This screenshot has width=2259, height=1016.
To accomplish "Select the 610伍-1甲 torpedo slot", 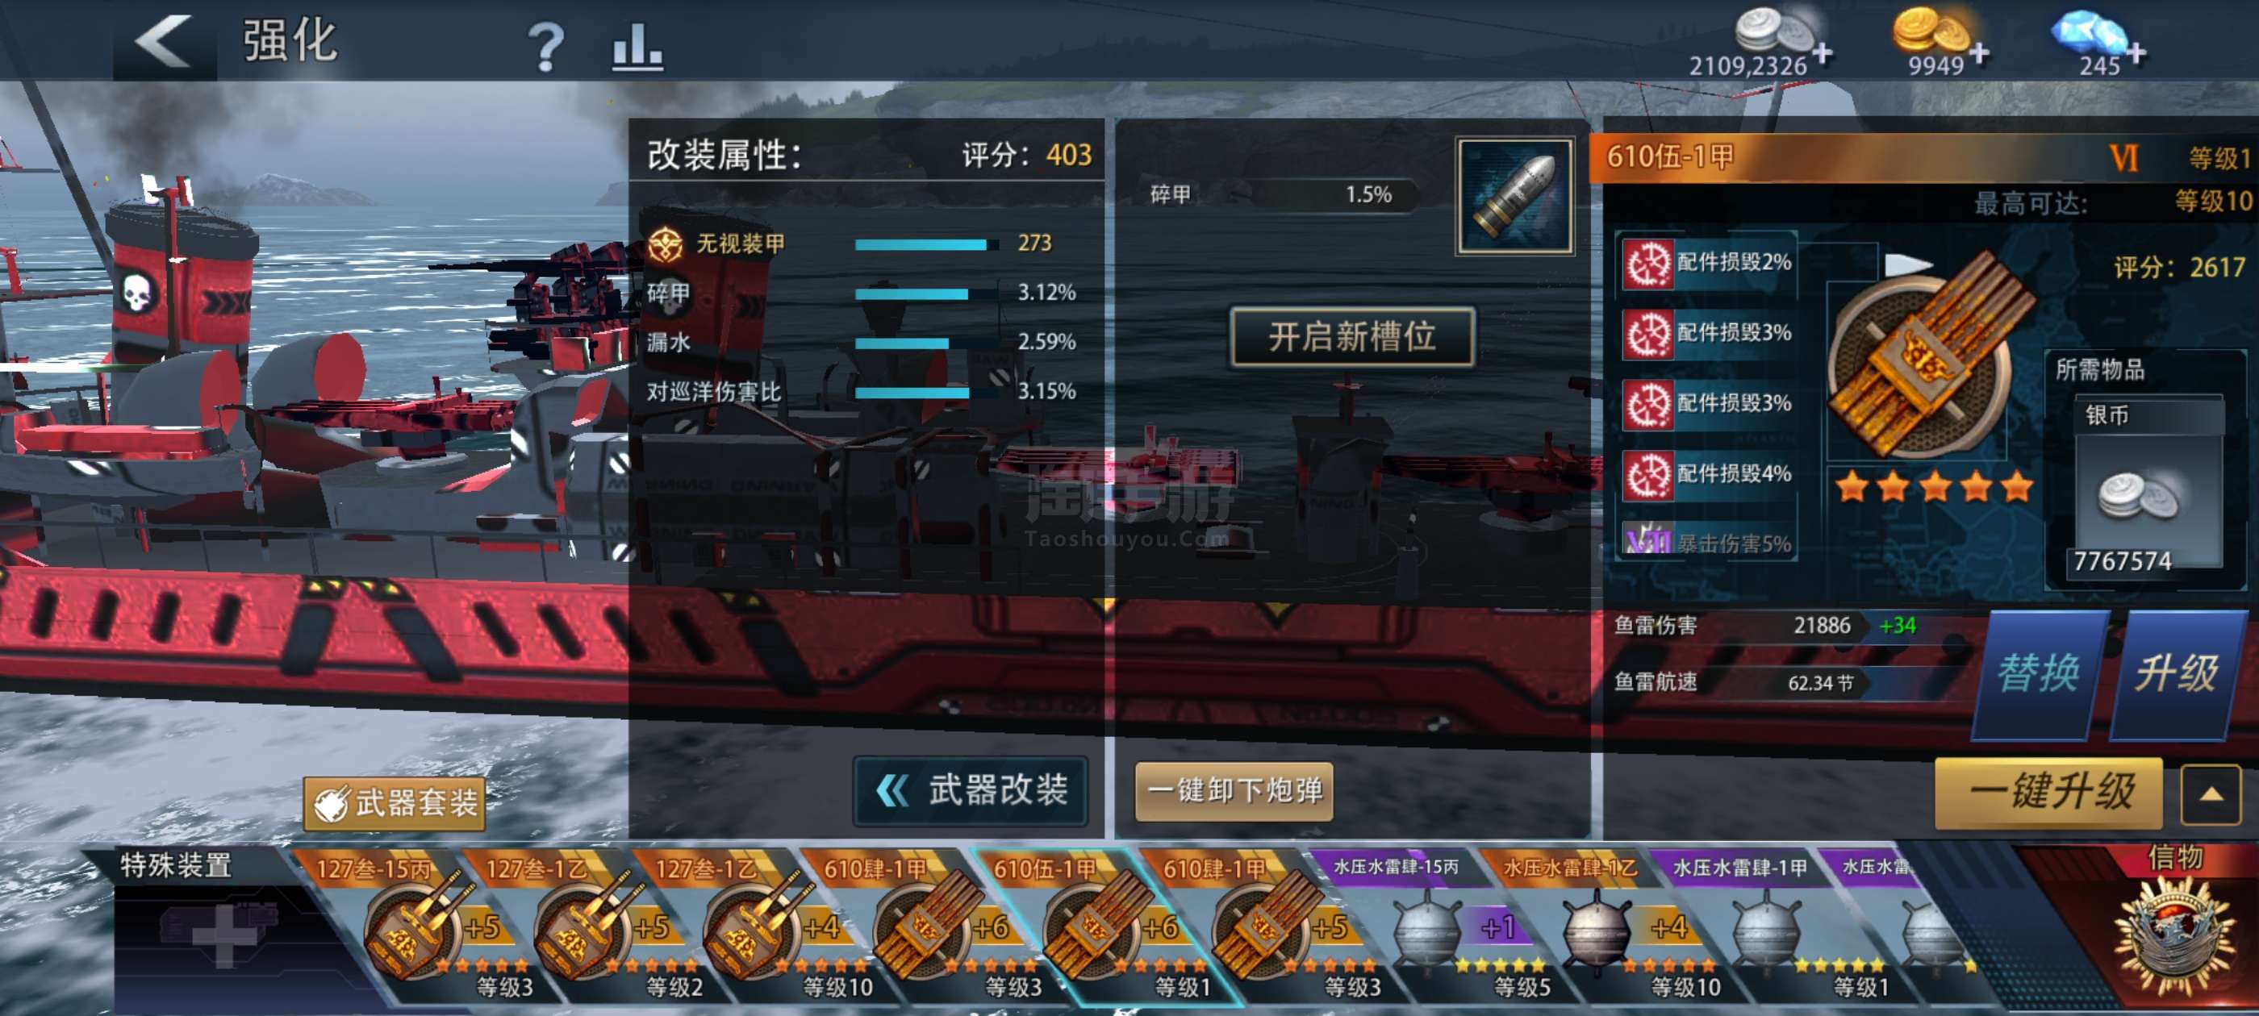I will (x=1104, y=927).
